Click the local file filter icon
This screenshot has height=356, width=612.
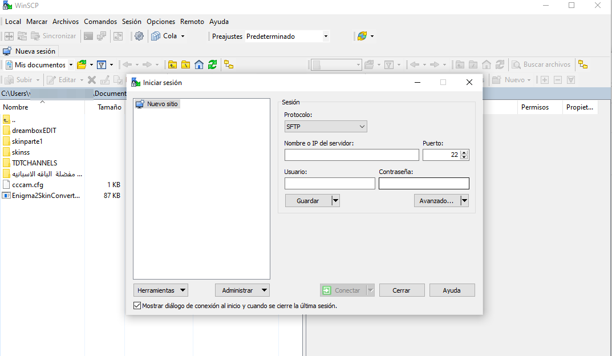click(102, 64)
